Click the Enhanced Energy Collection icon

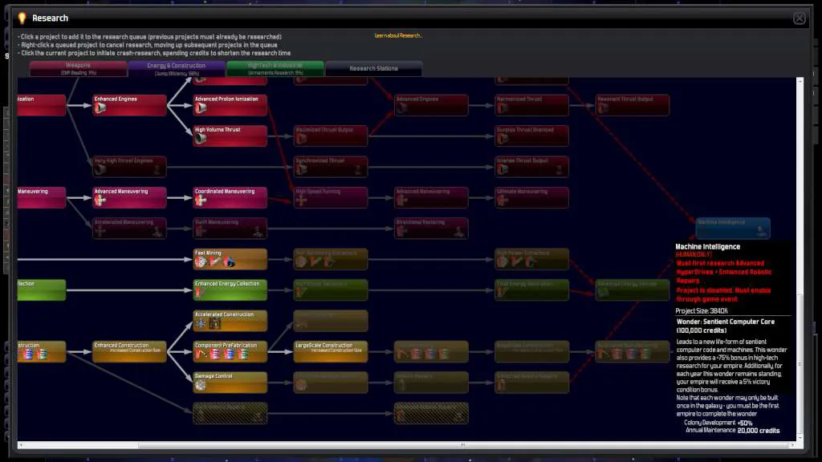tap(200, 293)
